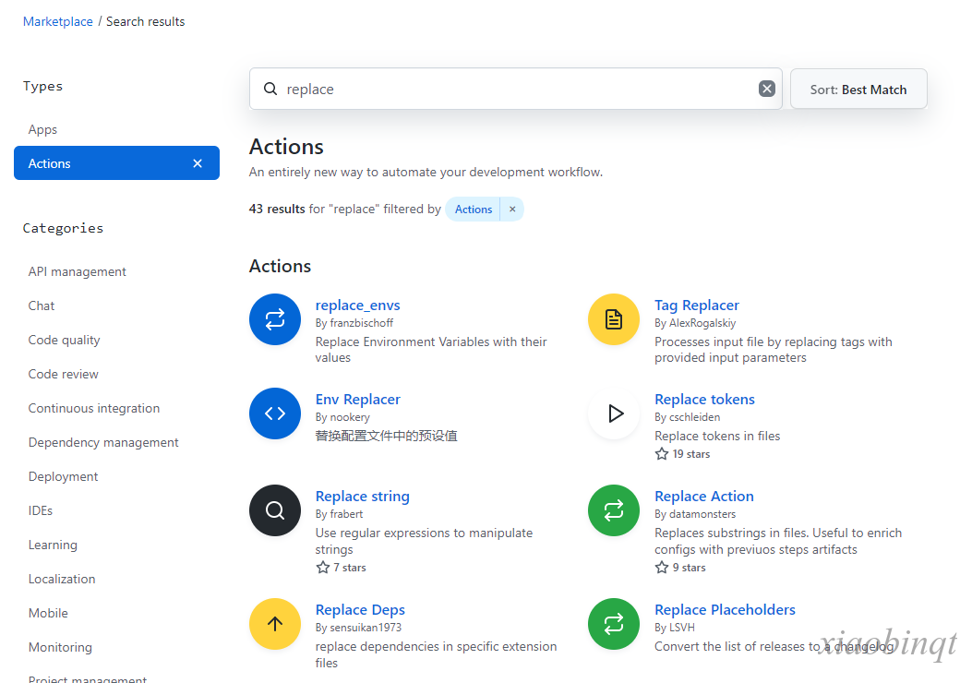Select the Apps type filter
Screen dimensions: 972x683
click(x=42, y=129)
